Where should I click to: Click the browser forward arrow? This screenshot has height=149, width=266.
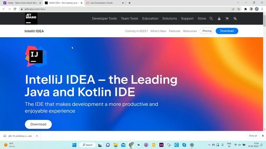pyautogui.click(x=9, y=9)
